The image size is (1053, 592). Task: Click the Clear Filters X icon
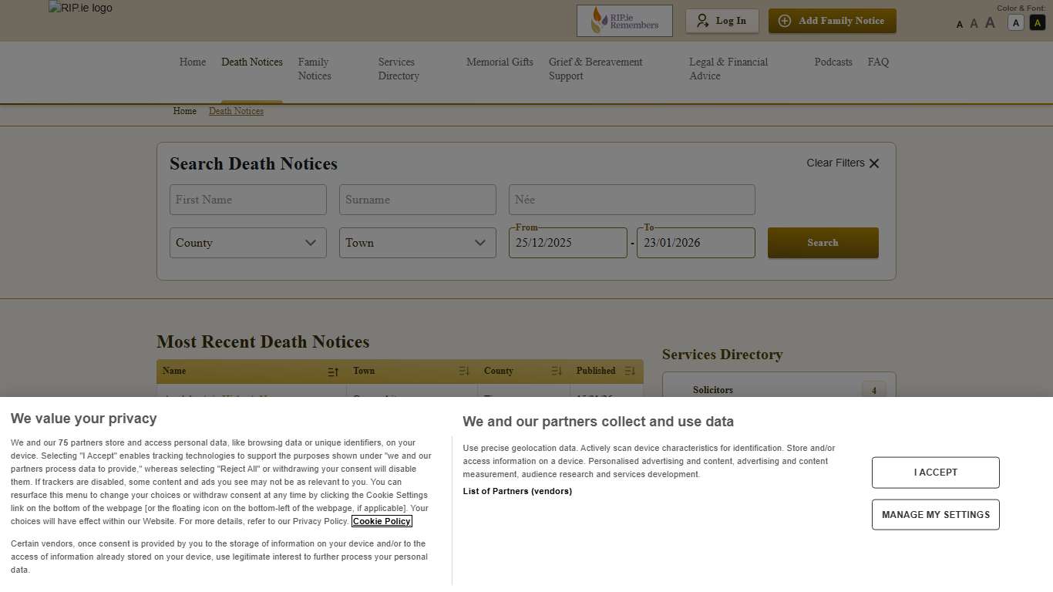point(874,163)
